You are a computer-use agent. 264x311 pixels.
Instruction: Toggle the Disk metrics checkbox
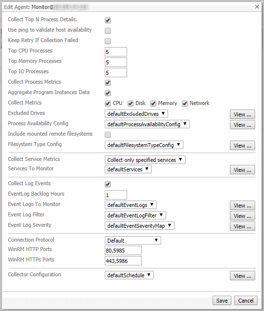point(131,104)
